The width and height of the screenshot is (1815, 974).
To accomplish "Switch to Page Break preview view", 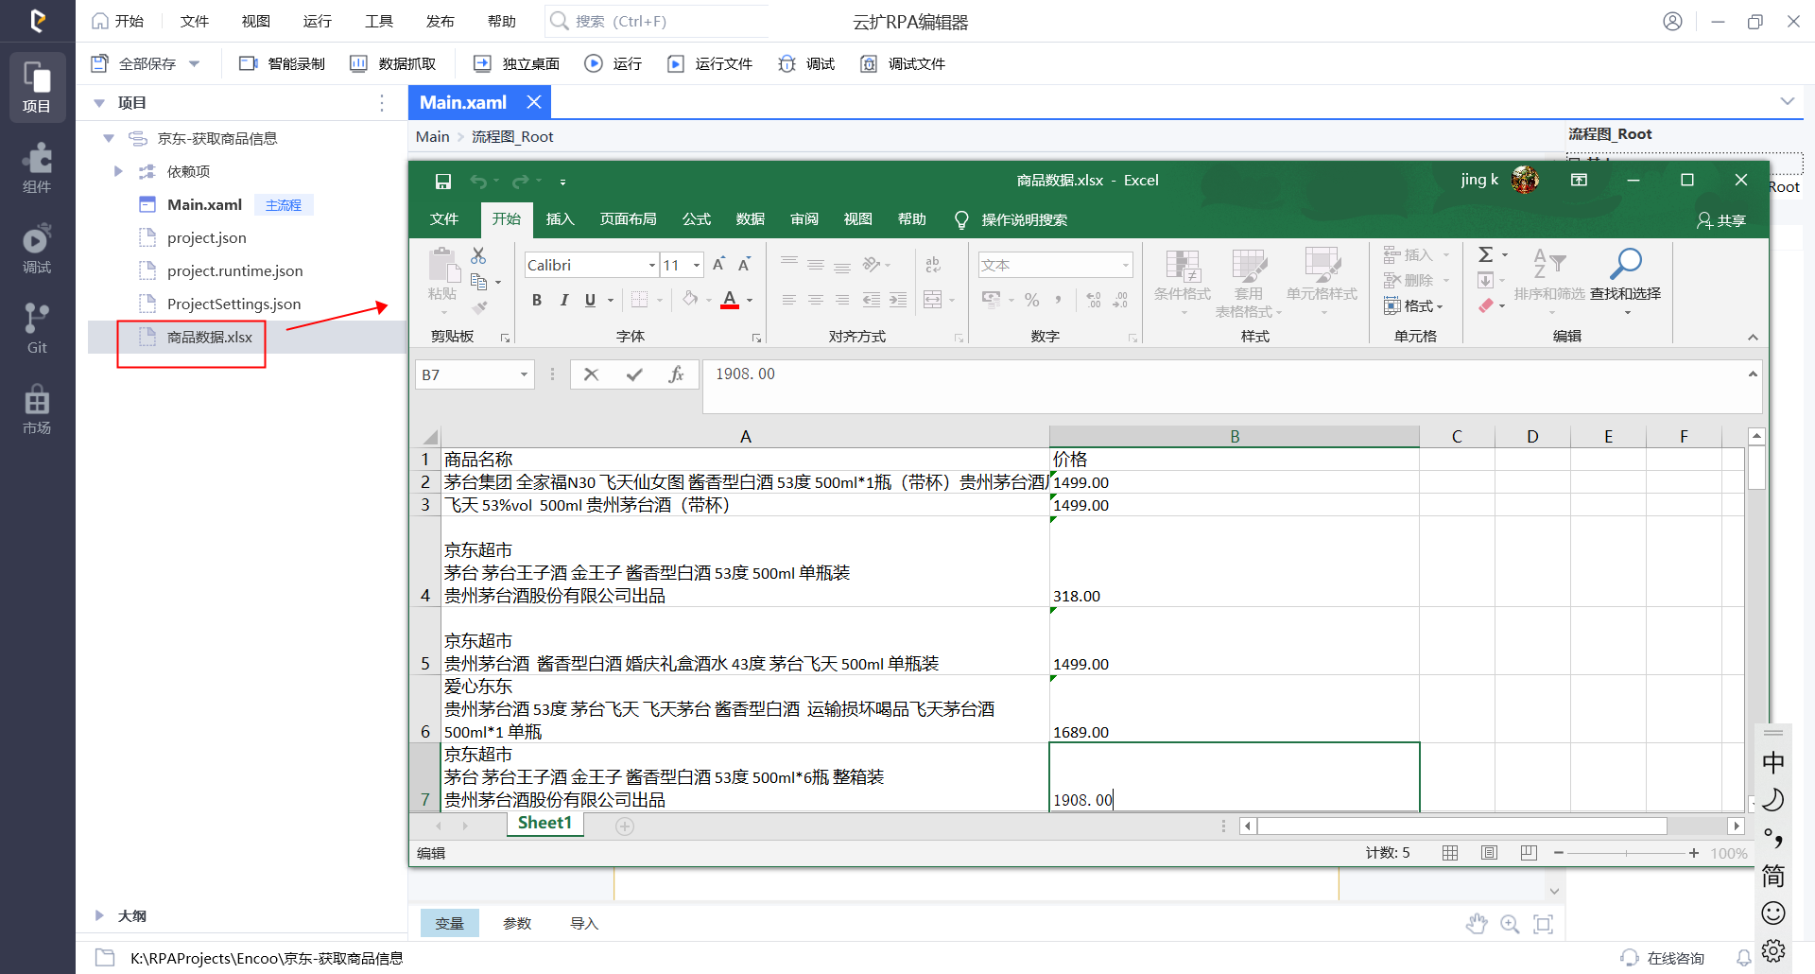I will coord(1529,853).
